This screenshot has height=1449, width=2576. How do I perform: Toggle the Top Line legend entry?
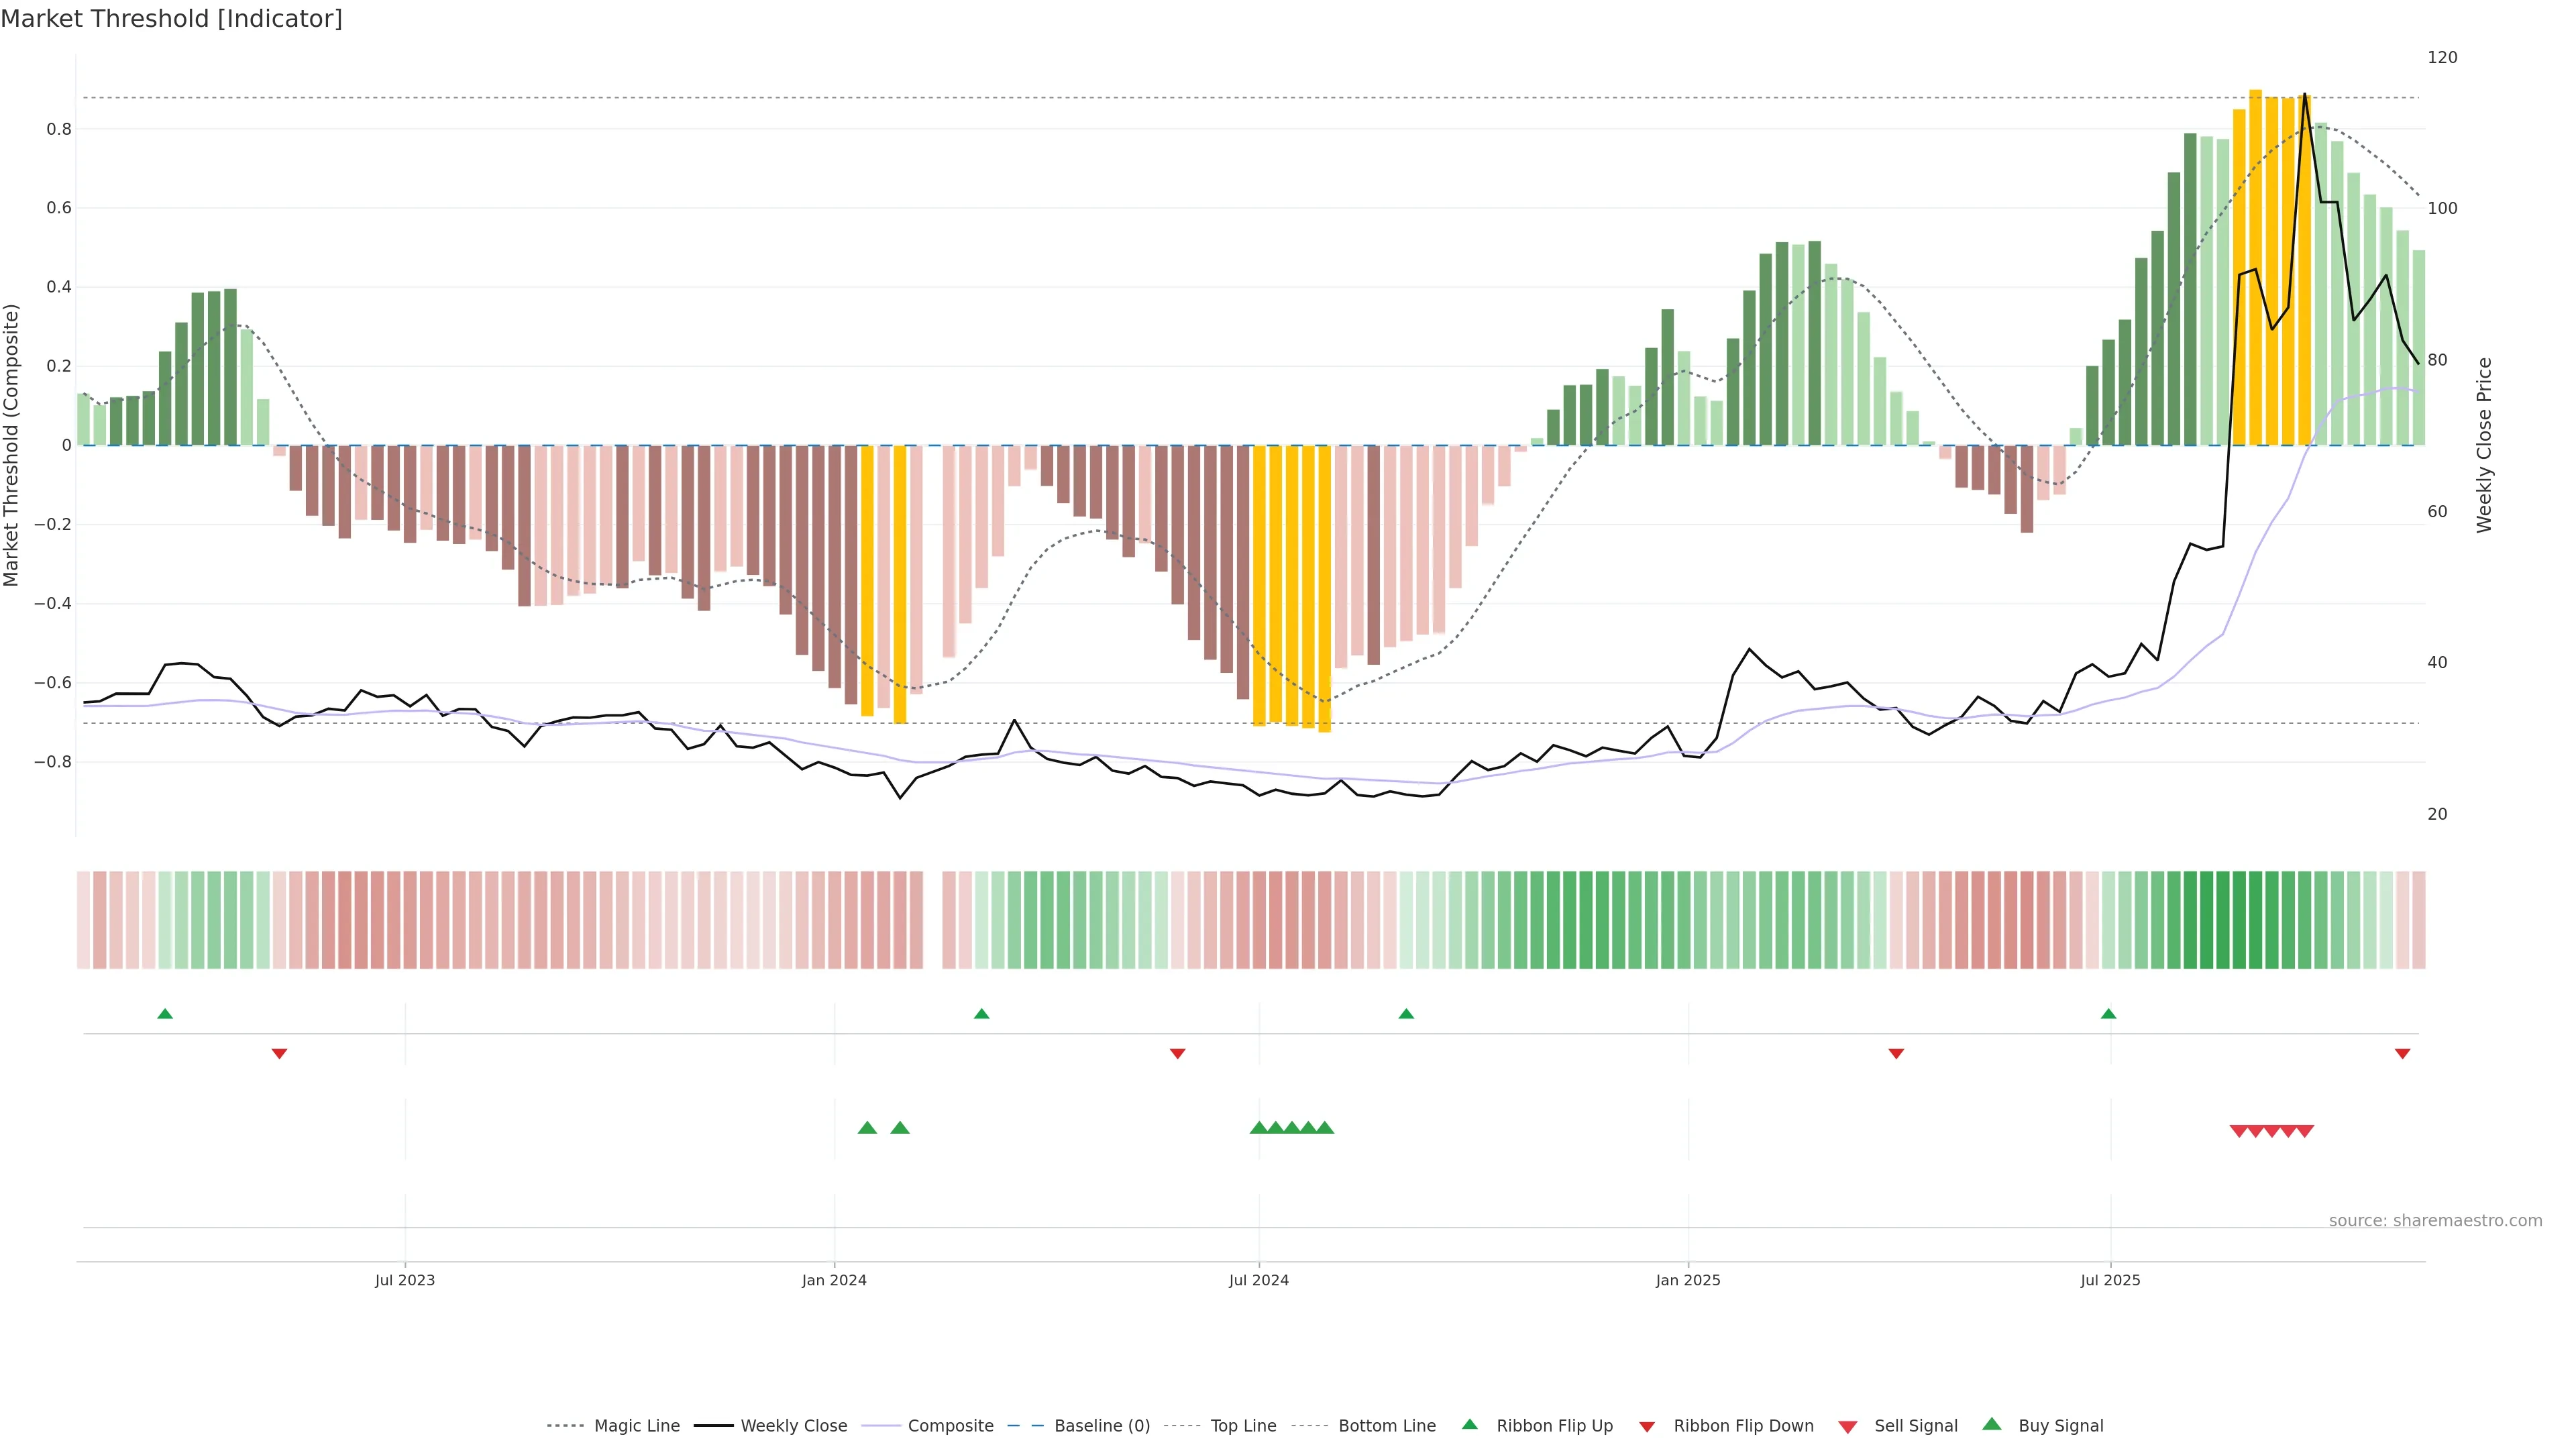click(x=1243, y=1426)
